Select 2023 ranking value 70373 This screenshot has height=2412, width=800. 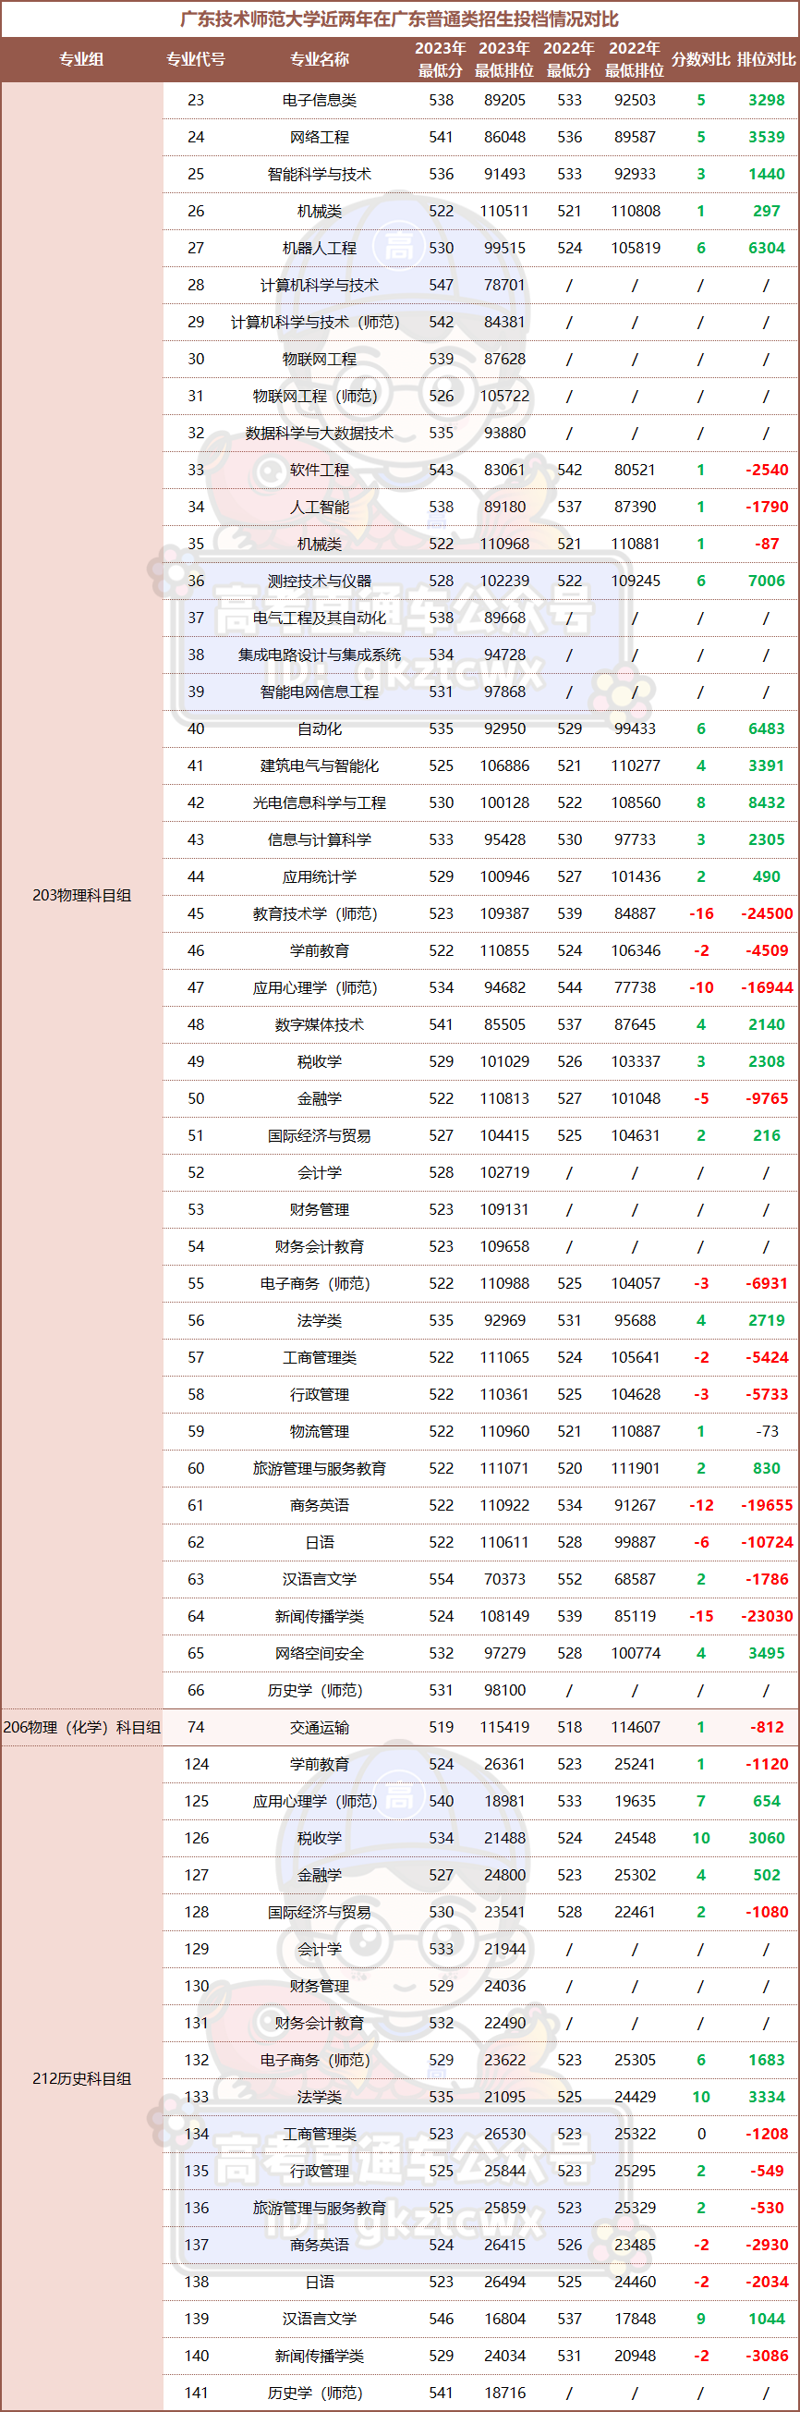504,1579
